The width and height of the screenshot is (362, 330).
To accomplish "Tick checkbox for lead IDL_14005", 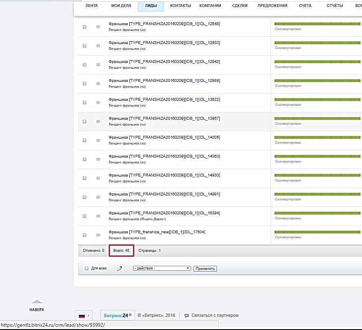I will point(84,140).
